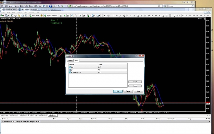This screenshot has width=214, height=134.
Task: Select the text label A tool
Action: point(131,15)
